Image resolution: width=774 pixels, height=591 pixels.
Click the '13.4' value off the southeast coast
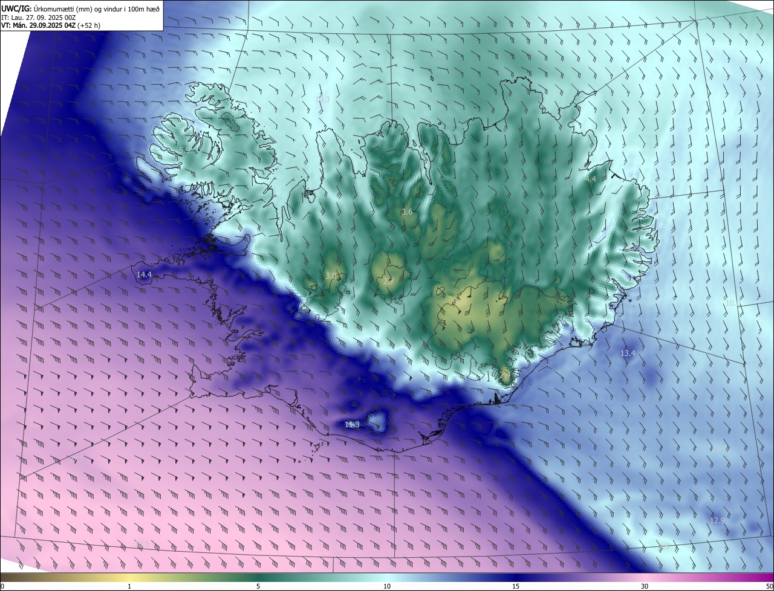628,353
